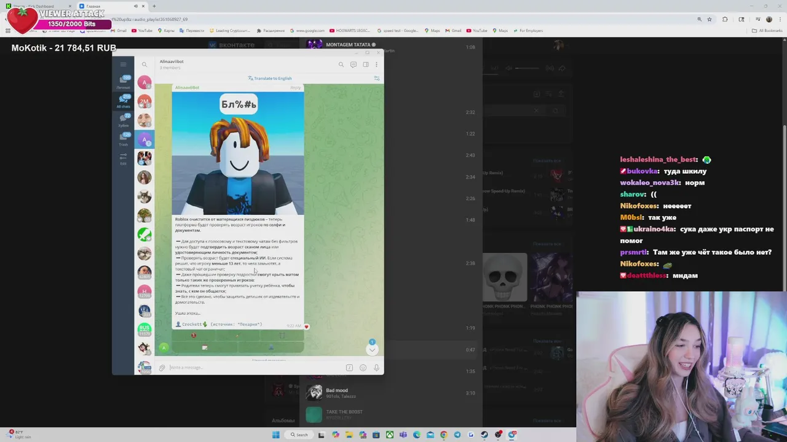The image size is (787, 442).
Task: Bookmark this page using the star icon
Action: [x=710, y=19]
